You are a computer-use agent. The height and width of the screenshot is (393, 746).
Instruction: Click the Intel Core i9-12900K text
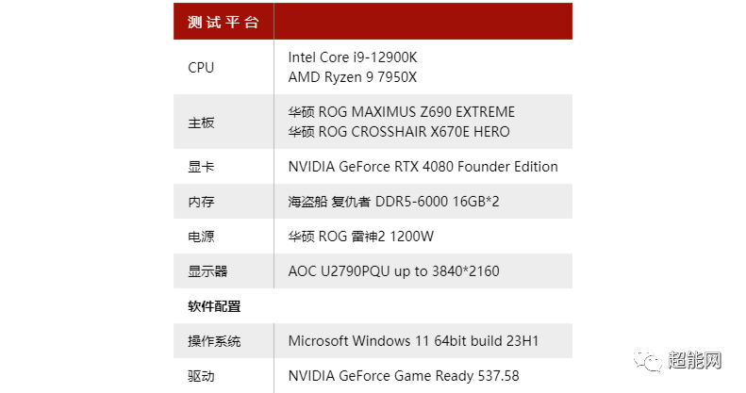(352, 57)
